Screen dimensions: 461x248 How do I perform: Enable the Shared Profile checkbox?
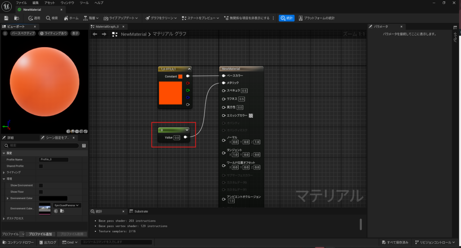pyautogui.click(x=41, y=166)
